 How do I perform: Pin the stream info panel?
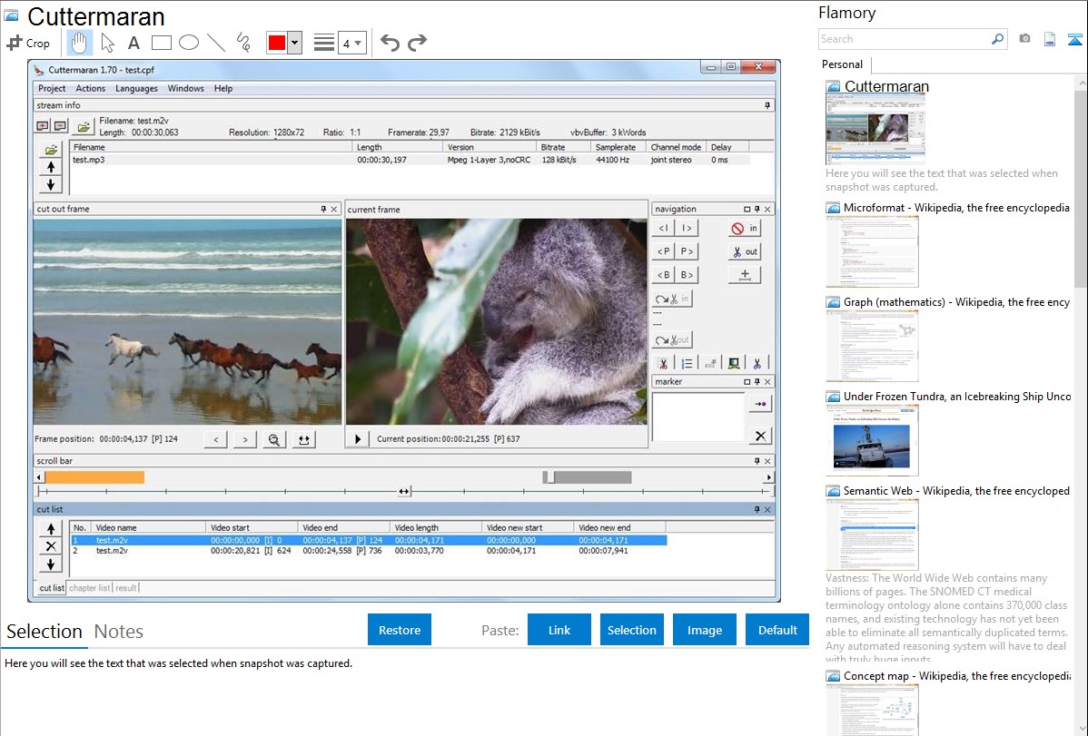coord(767,105)
